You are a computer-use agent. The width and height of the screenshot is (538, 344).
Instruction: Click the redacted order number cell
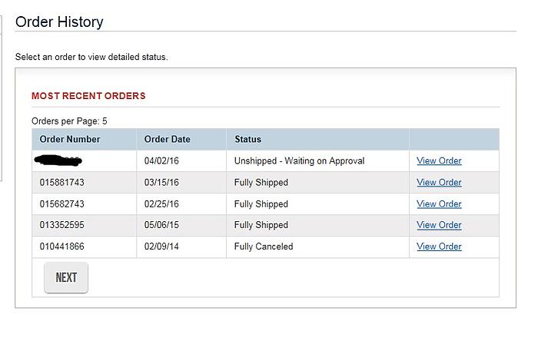(x=58, y=160)
